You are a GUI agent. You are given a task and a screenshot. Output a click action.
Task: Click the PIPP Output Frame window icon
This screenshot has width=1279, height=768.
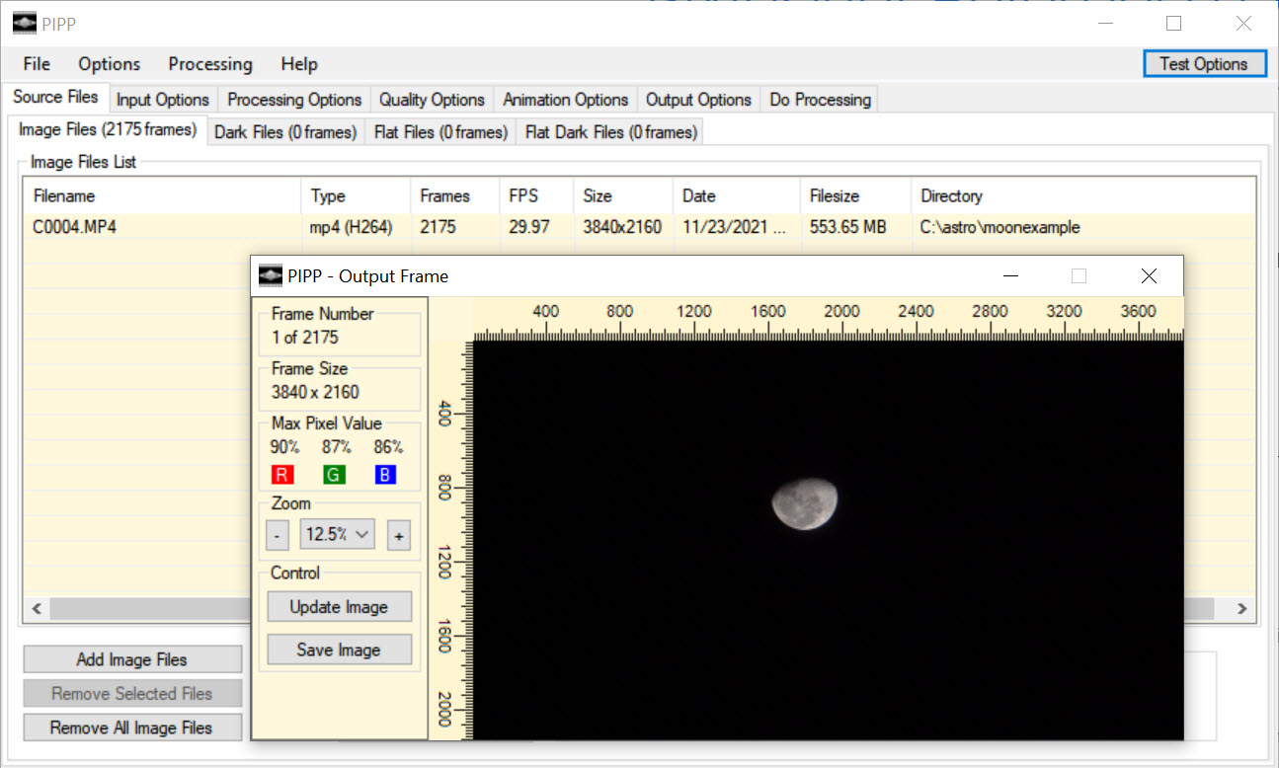pos(270,276)
